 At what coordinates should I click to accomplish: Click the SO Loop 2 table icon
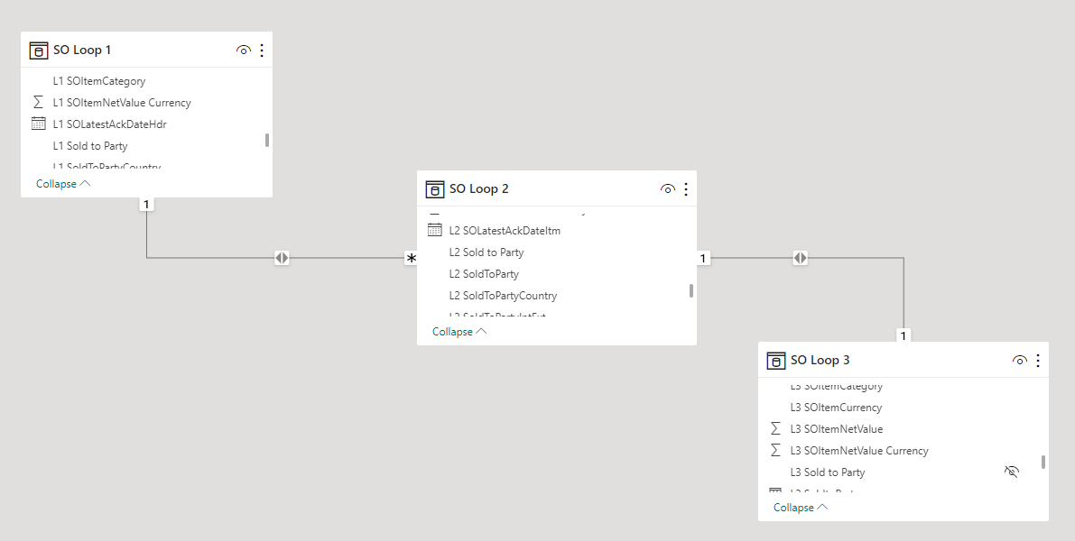coord(435,189)
